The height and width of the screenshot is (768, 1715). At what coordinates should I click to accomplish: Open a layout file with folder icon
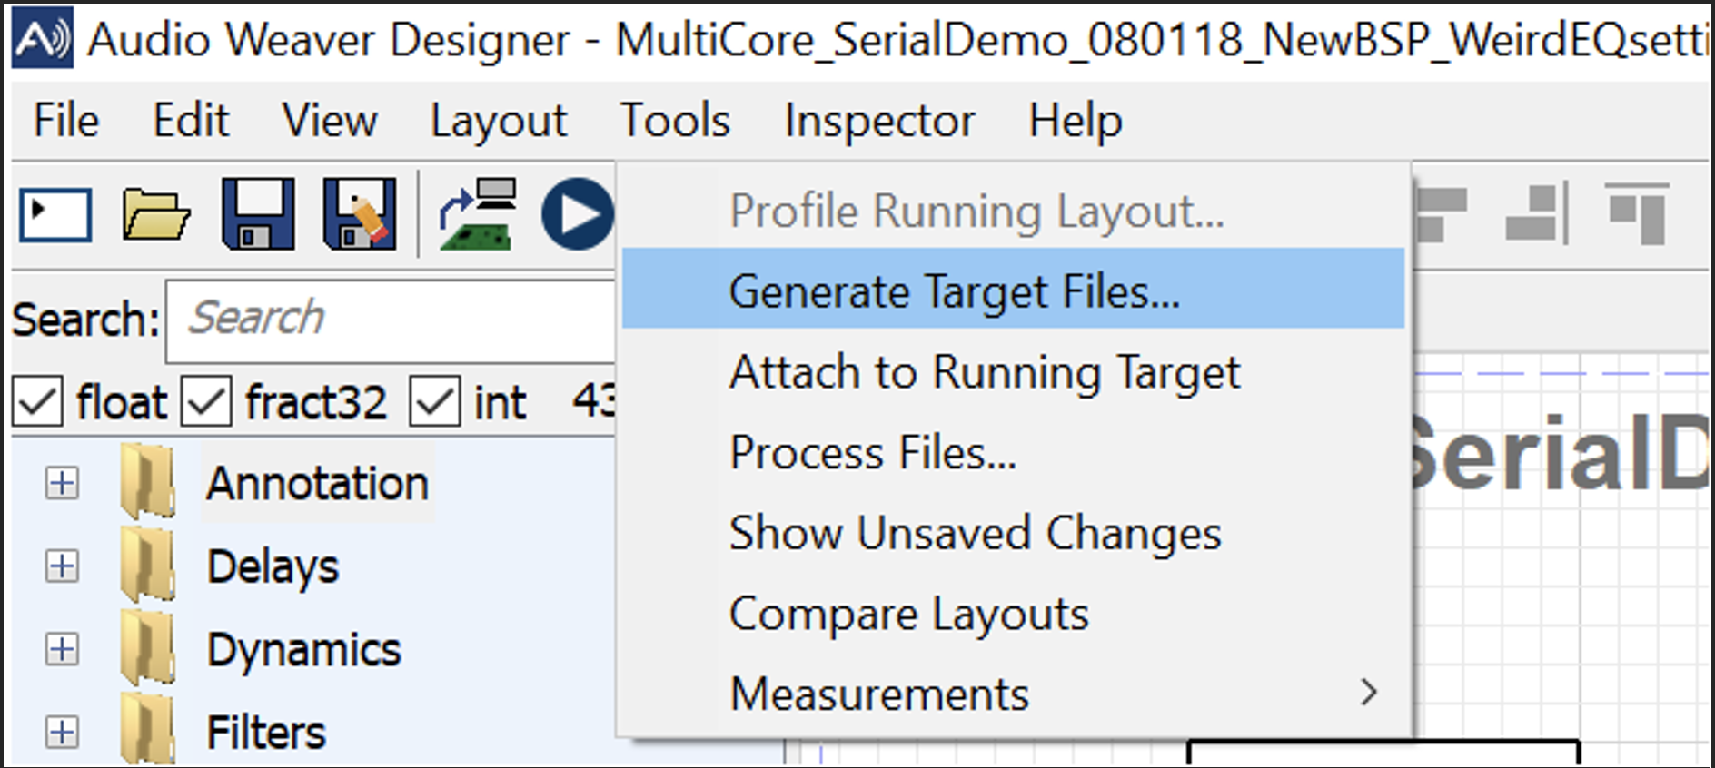155,215
